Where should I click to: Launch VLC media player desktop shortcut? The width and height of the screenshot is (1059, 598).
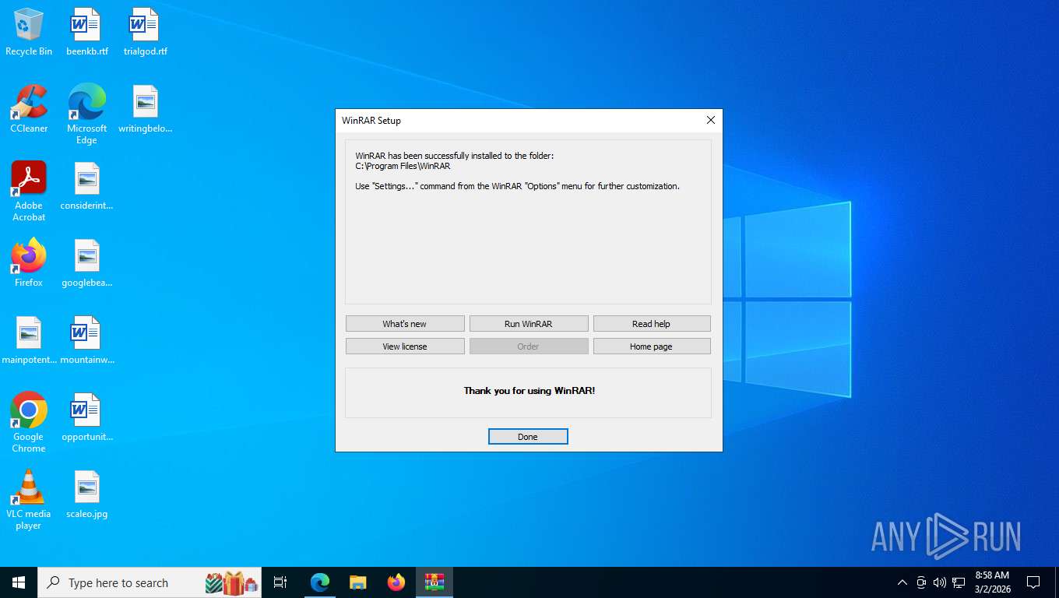[29, 500]
